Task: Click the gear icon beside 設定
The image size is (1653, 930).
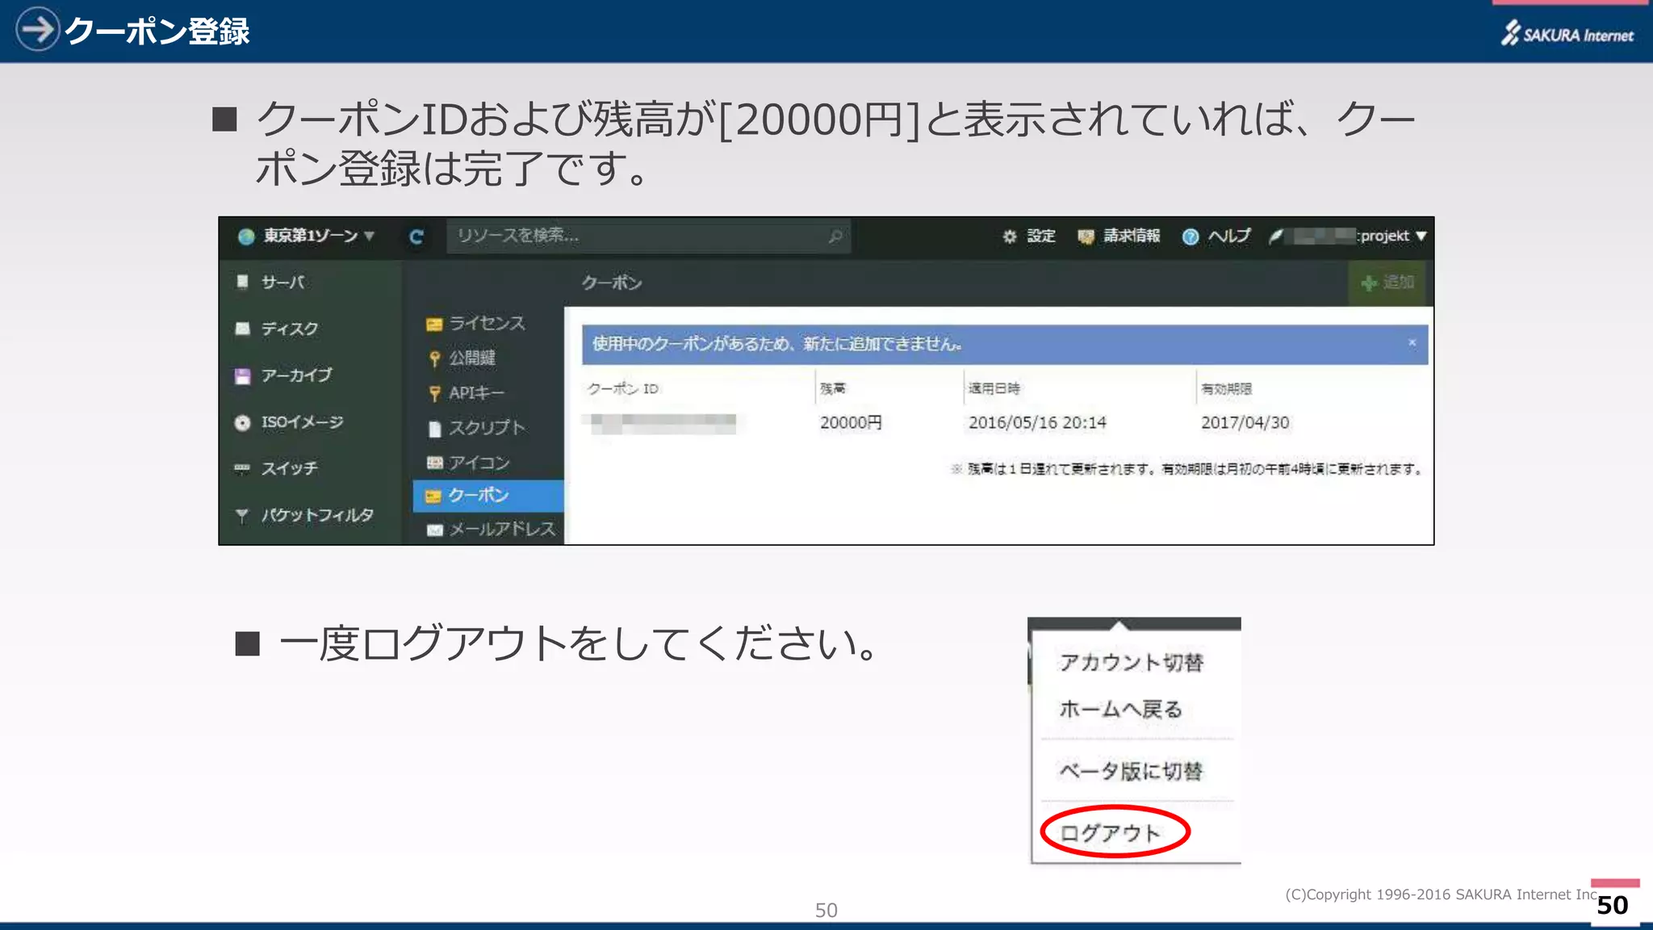Action: [x=1010, y=237]
